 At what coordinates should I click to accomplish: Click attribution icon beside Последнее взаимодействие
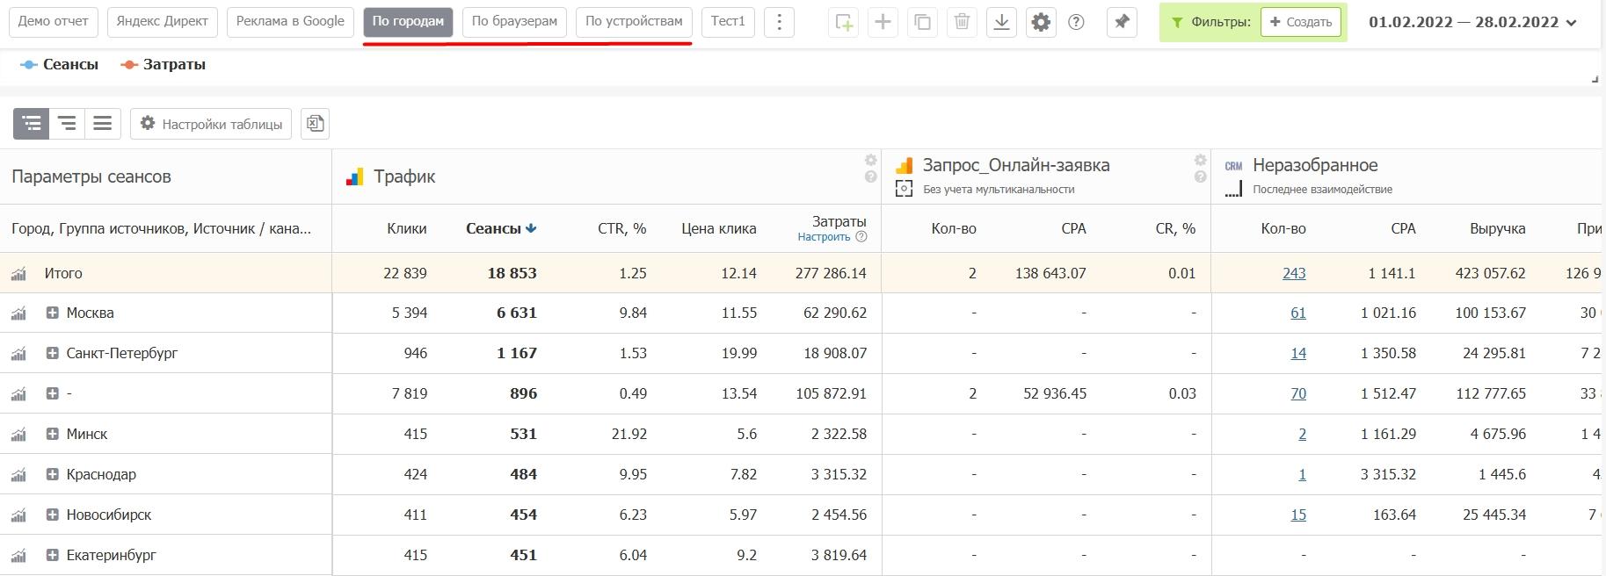(x=1233, y=189)
